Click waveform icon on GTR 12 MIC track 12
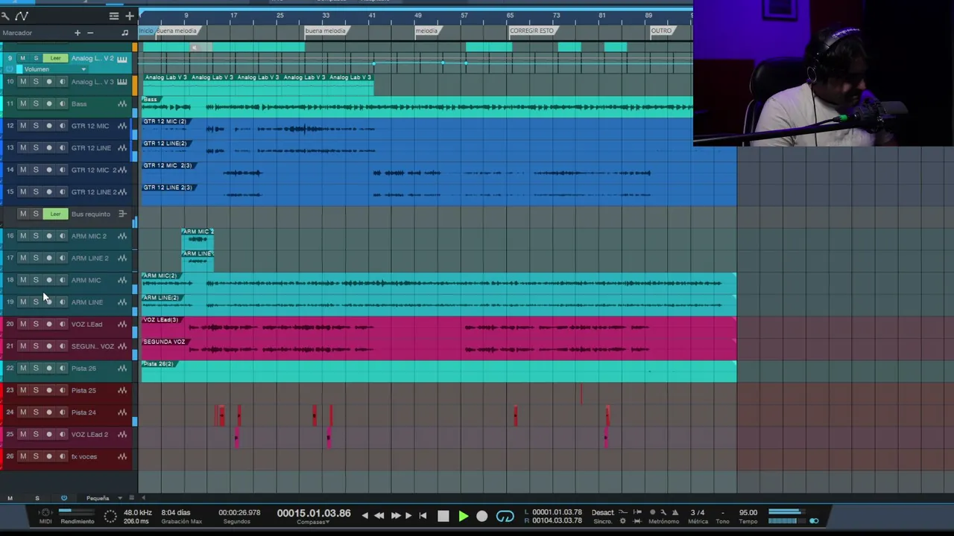954x536 pixels. click(122, 126)
